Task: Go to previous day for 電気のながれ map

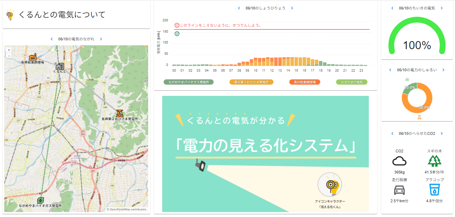Action: point(52,39)
